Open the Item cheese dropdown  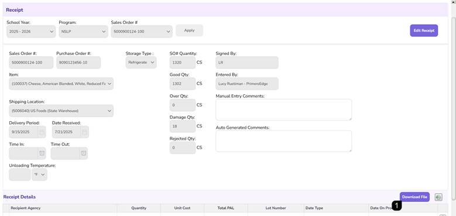(x=61, y=84)
